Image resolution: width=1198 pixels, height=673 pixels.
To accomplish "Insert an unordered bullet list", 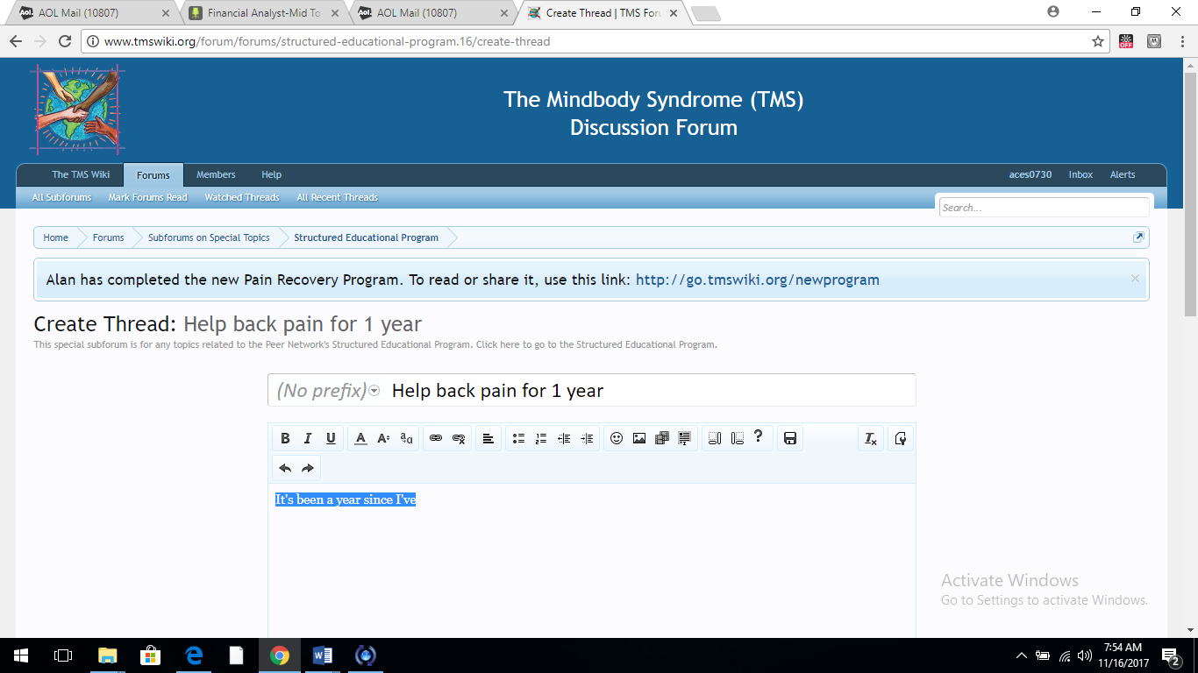I will point(518,438).
